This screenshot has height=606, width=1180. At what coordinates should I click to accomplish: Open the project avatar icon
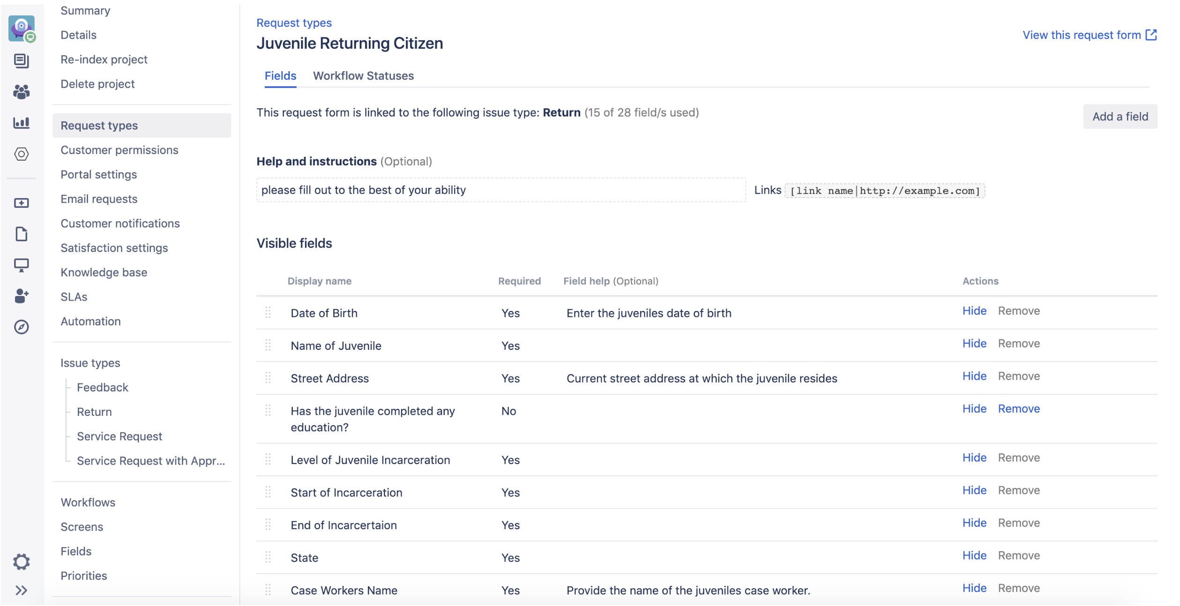pyautogui.click(x=22, y=29)
